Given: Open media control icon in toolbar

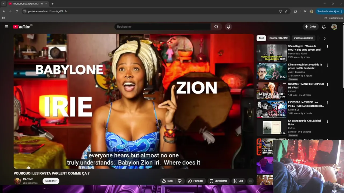Looking at the screenshot, I should (305, 11).
